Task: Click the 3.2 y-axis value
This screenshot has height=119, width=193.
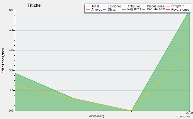Action: 11,70
